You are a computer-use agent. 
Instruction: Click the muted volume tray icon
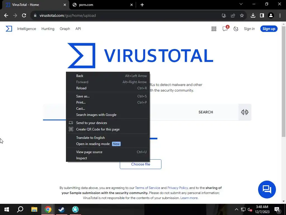250,209
